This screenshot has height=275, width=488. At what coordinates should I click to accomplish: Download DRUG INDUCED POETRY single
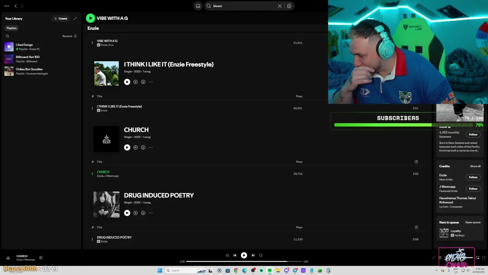pyautogui.click(x=143, y=213)
